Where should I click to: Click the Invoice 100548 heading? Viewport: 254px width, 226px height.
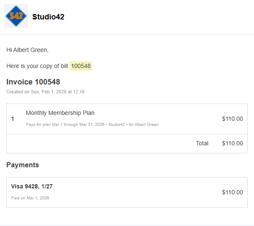(33, 82)
